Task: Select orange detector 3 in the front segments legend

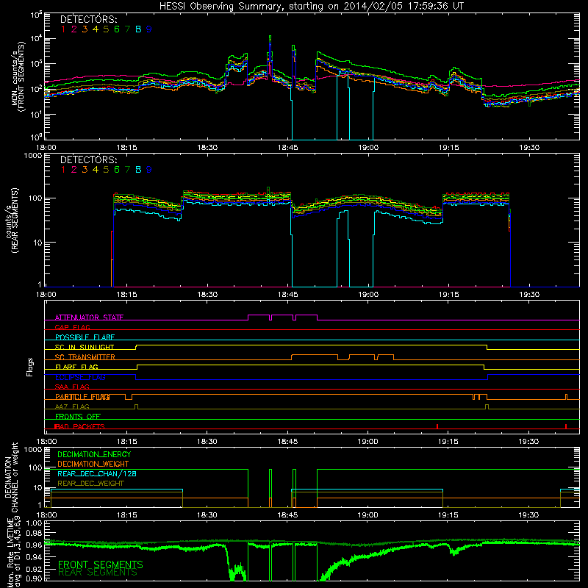Action: [x=85, y=29]
